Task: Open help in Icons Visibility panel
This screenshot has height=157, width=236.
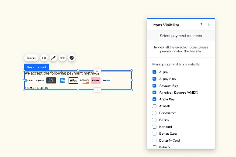Action: (x=201, y=24)
